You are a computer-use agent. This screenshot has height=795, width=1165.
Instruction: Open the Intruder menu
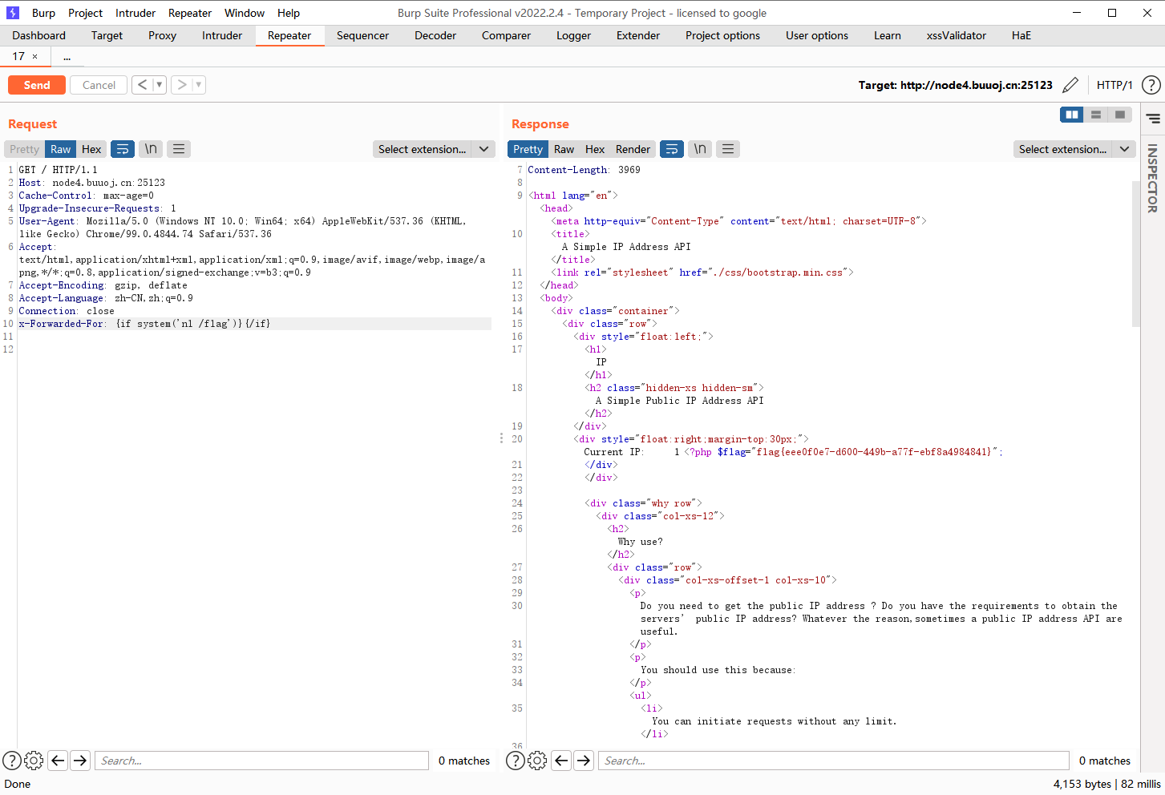coord(136,13)
